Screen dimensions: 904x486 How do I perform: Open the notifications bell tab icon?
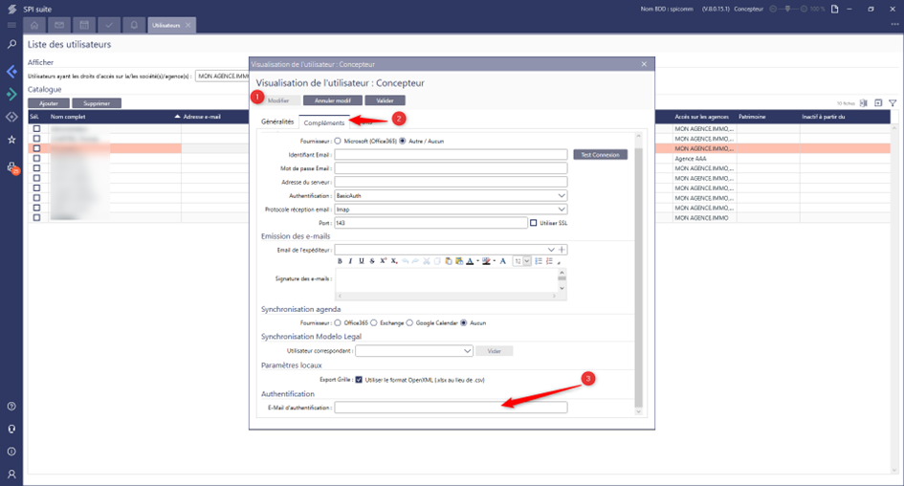tap(134, 24)
